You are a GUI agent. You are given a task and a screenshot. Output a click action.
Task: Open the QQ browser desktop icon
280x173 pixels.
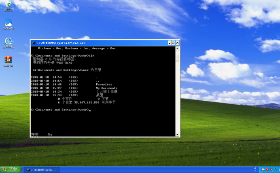8,24
